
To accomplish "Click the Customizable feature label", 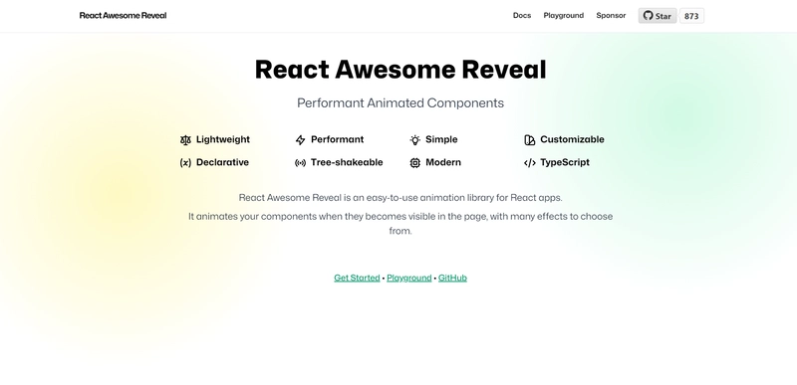I will point(572,139).
